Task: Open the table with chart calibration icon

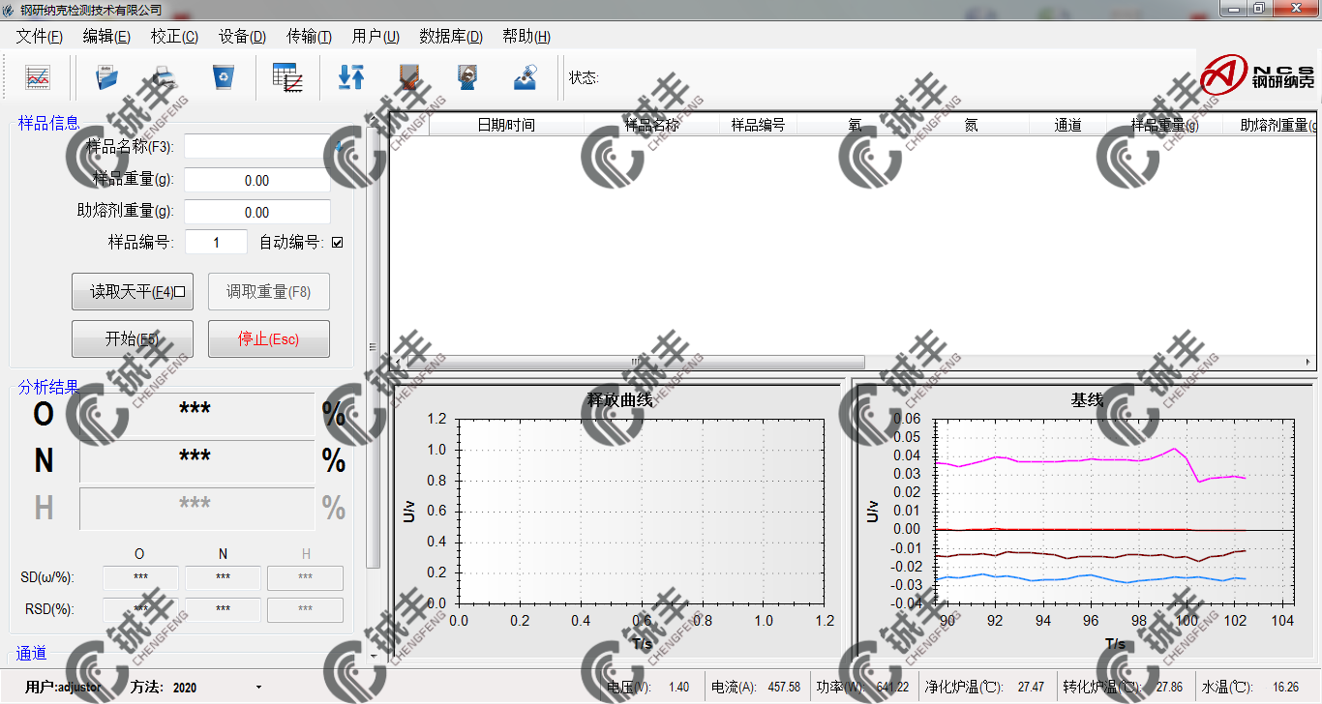Action: 287,77
